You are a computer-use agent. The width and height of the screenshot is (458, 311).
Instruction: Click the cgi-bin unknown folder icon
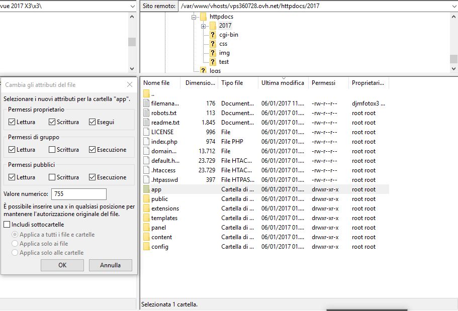213,35
